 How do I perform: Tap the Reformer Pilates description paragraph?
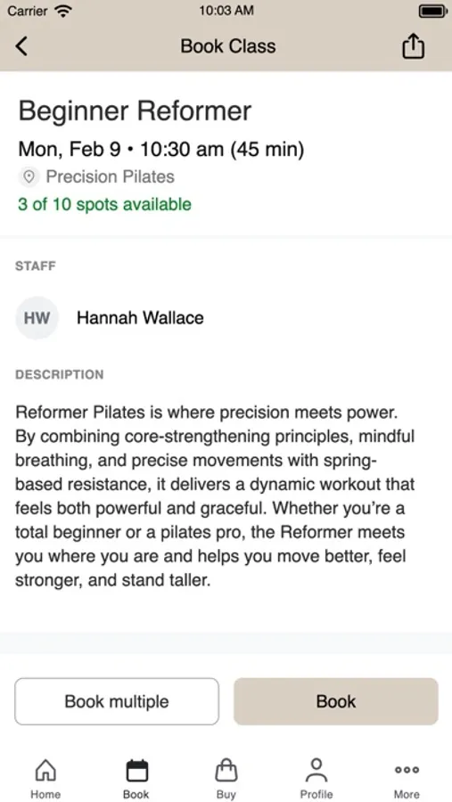215,496
